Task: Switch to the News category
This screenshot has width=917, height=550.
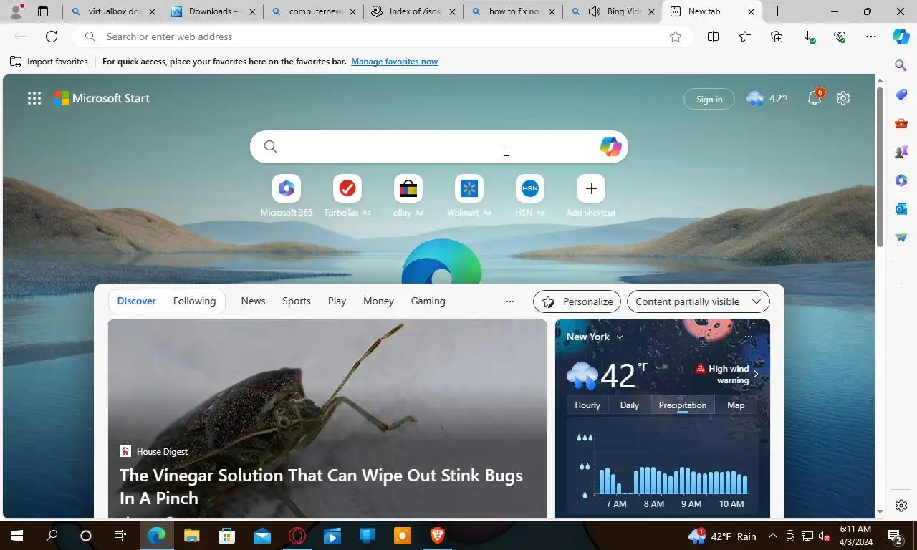Action: (x=253, y=301)
